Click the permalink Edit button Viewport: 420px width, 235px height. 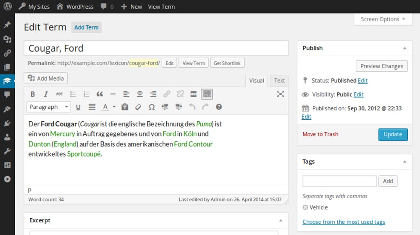pos(169,63)
